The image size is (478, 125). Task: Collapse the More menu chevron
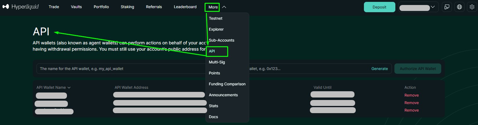pos(224,7)
